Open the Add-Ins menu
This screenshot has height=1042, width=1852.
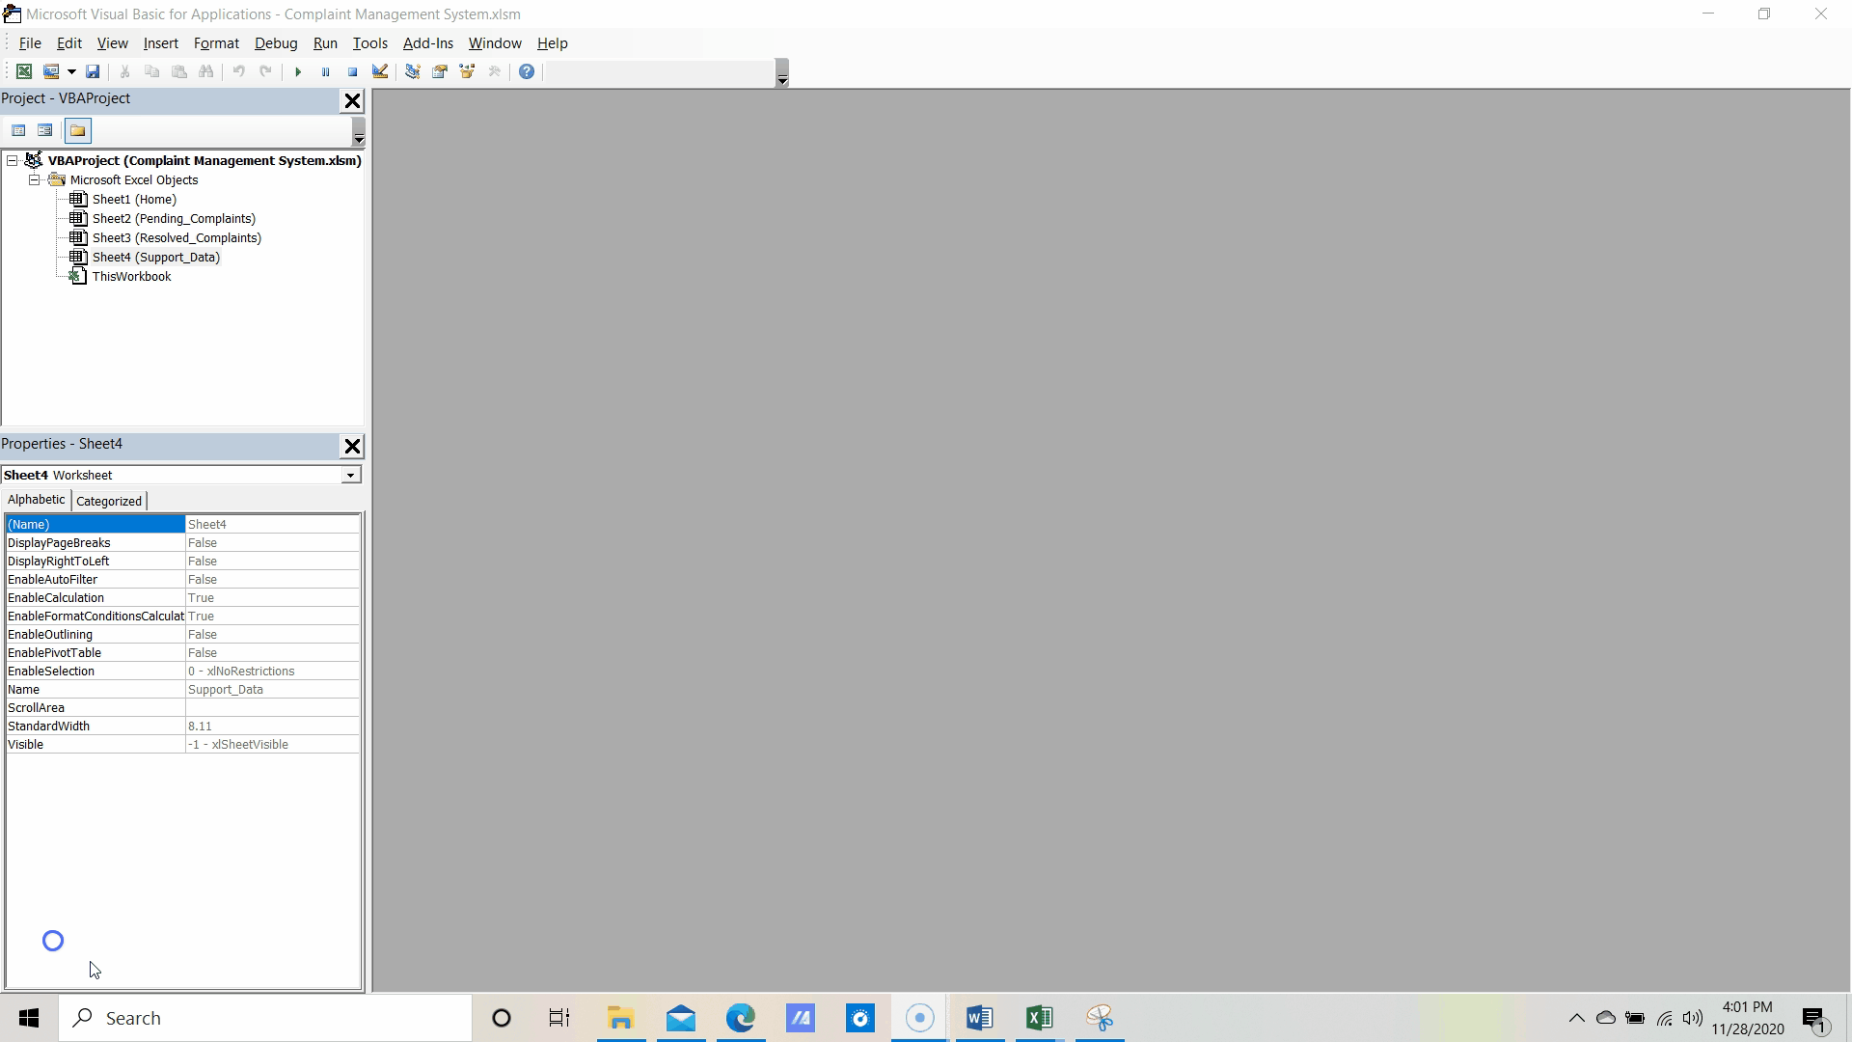(428, 43)
